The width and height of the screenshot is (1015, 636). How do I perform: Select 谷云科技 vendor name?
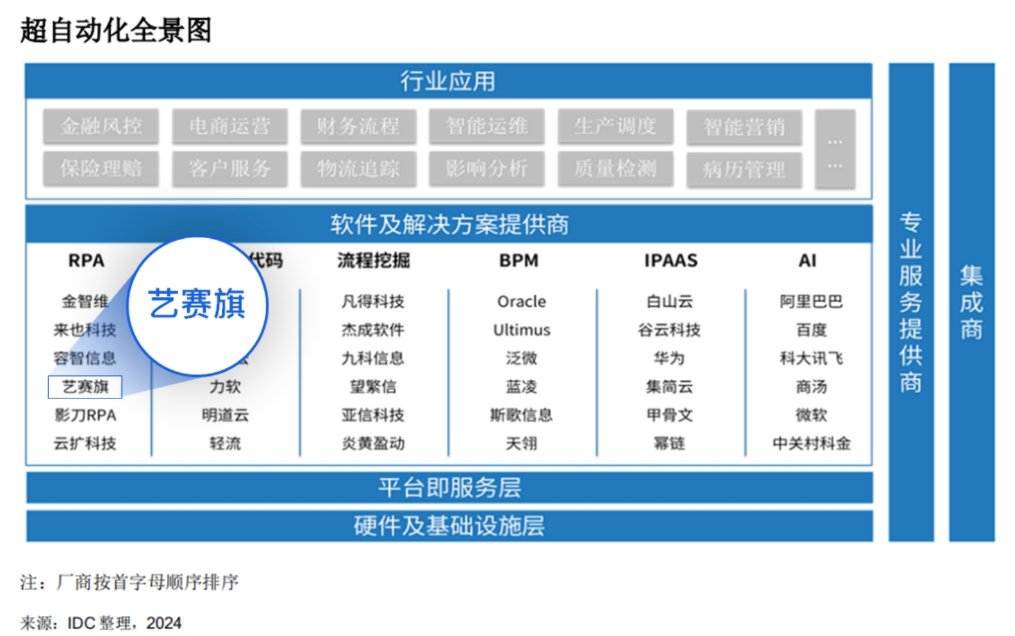coord(670,330)
